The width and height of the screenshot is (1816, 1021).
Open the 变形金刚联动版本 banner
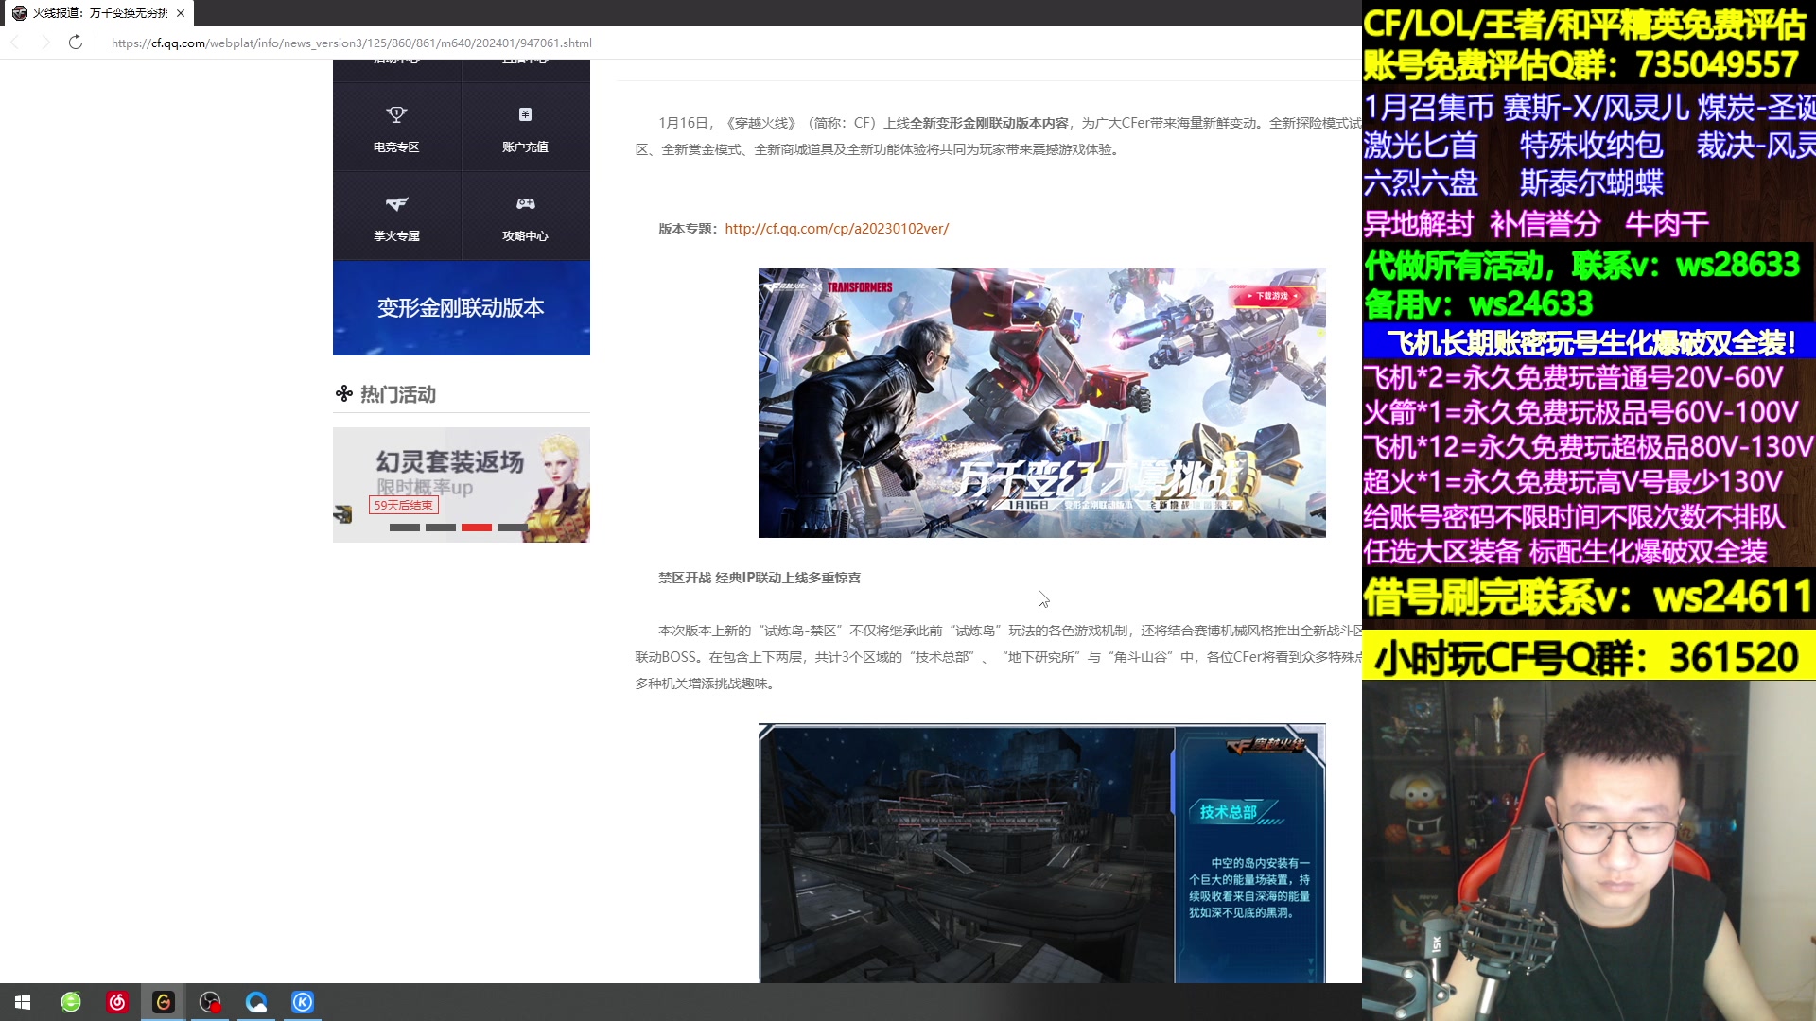462,308
